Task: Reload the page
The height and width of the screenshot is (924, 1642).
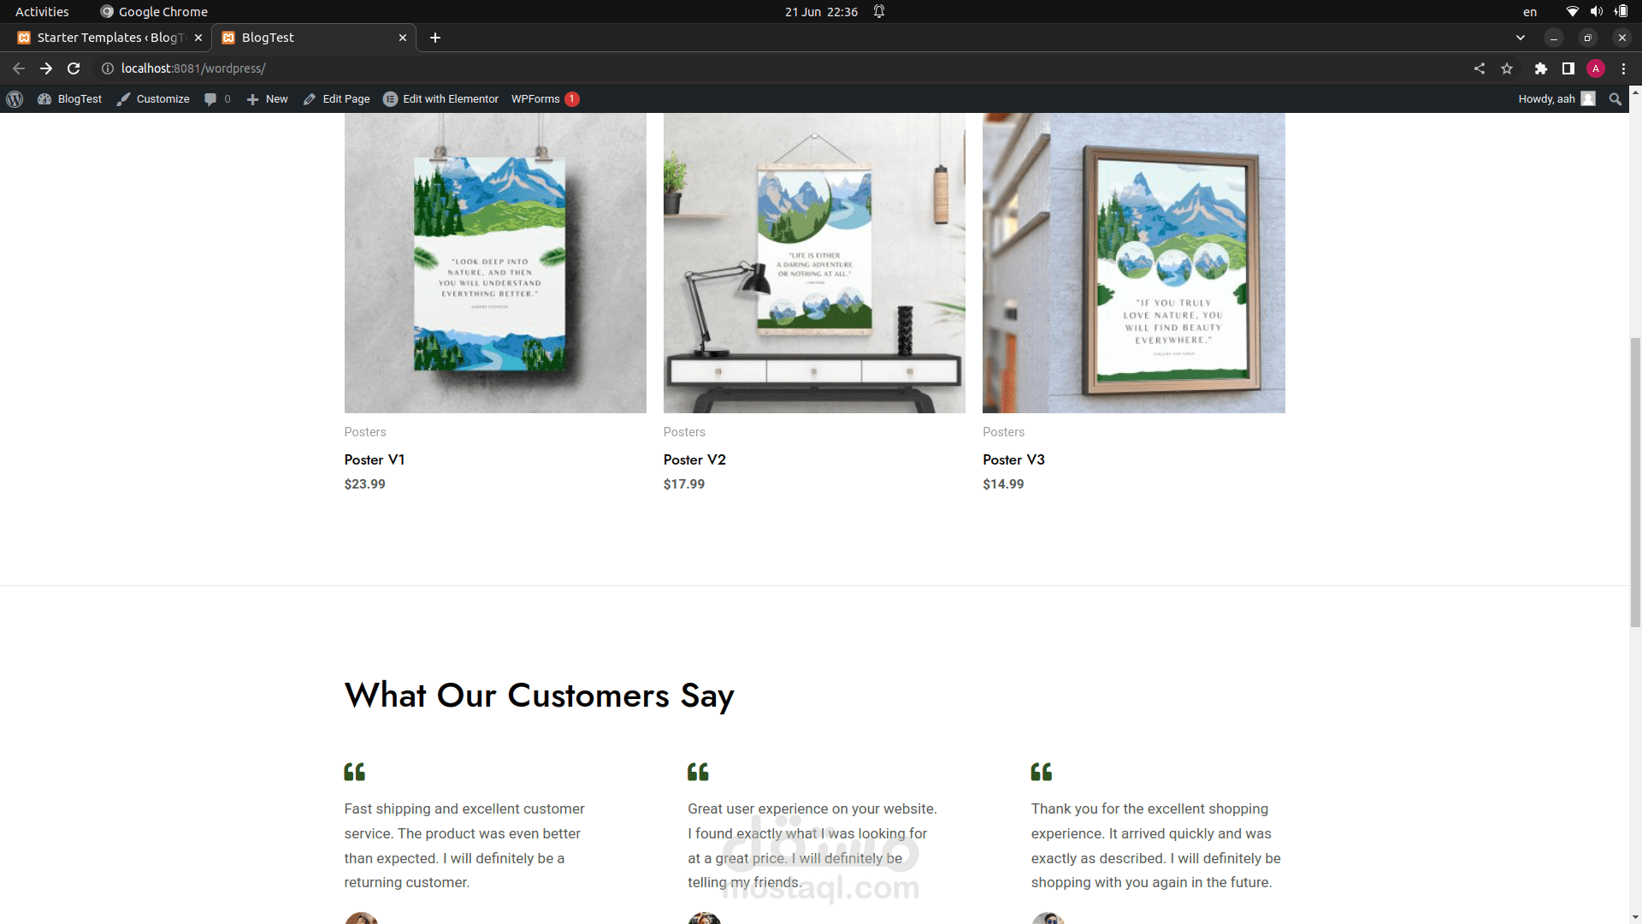Action: pos(74,68)
